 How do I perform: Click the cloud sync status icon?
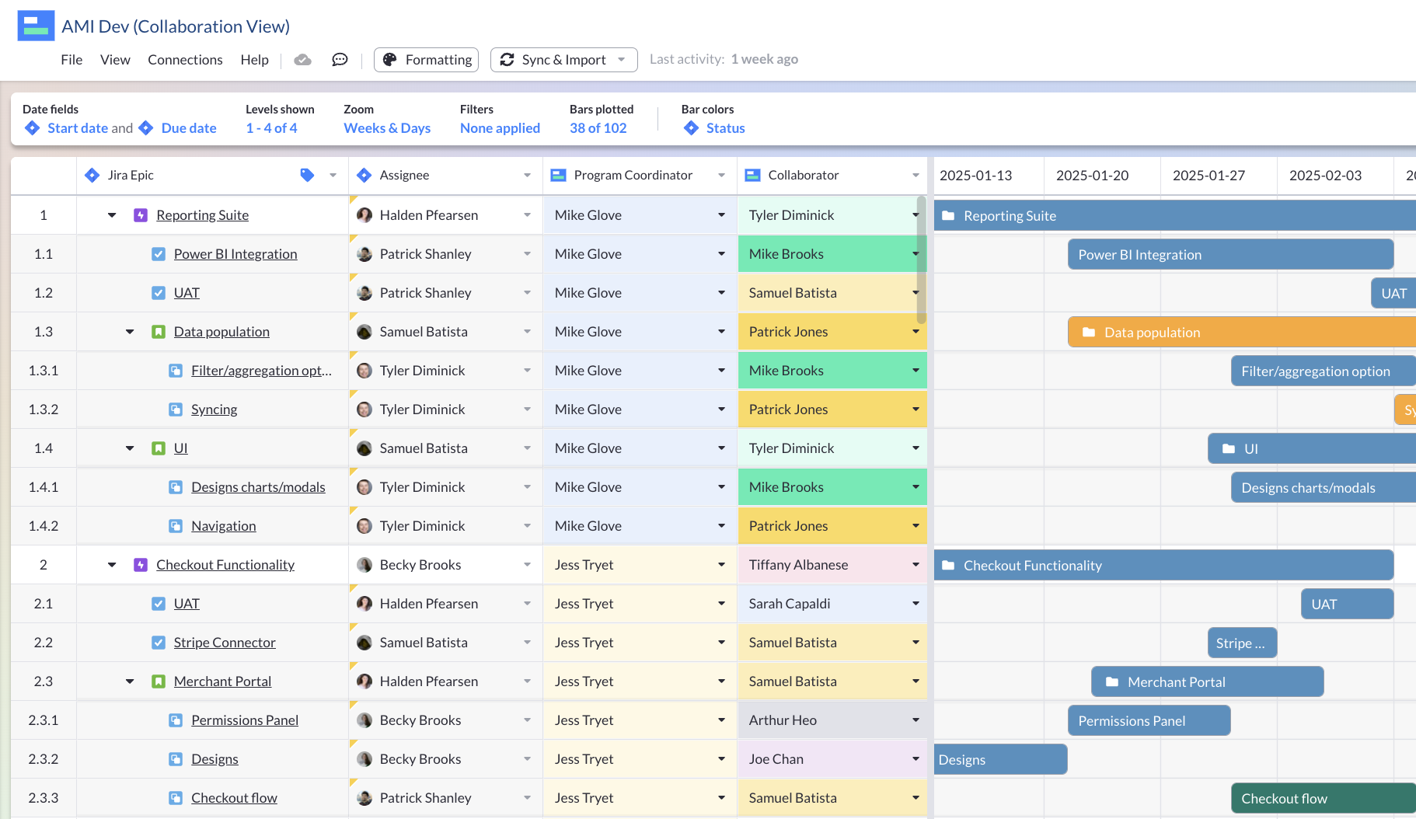[x=302, y=60]
